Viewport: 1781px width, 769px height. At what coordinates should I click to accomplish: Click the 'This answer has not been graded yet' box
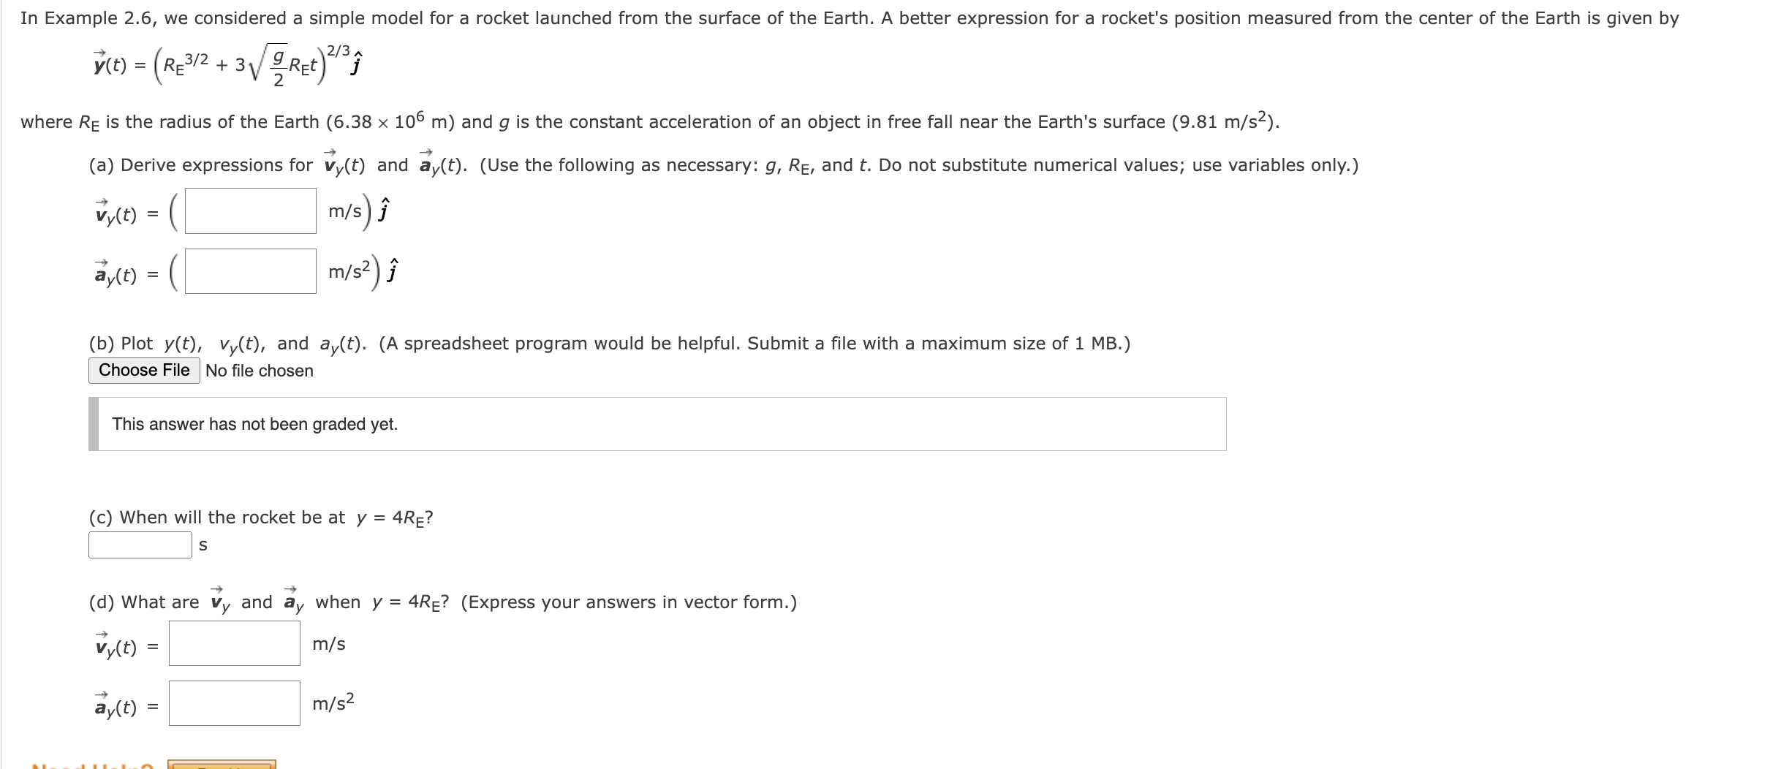(658, 423)
